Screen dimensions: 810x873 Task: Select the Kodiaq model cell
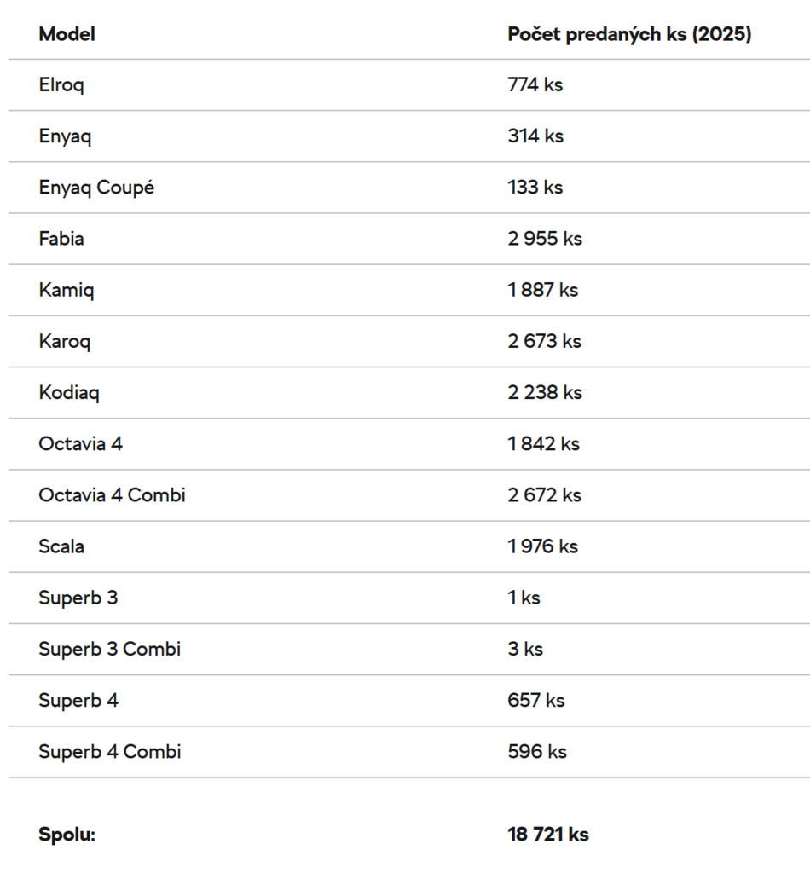(x=69, y=393)
